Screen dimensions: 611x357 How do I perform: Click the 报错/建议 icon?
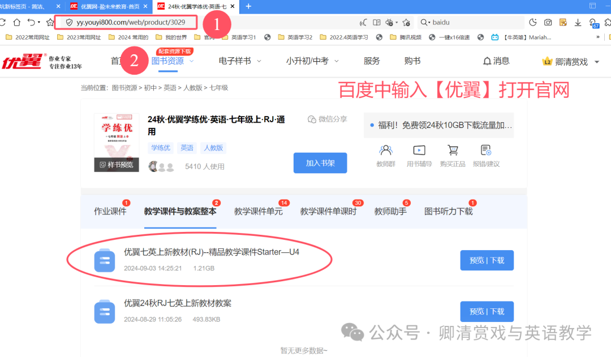coord(486,150)
